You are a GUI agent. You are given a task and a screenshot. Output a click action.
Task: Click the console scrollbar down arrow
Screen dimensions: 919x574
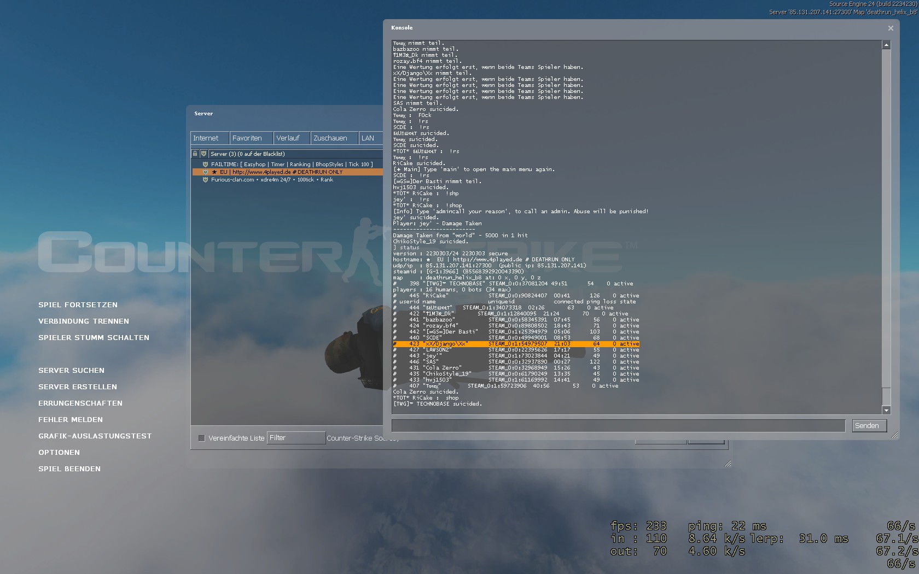point(886,410)
